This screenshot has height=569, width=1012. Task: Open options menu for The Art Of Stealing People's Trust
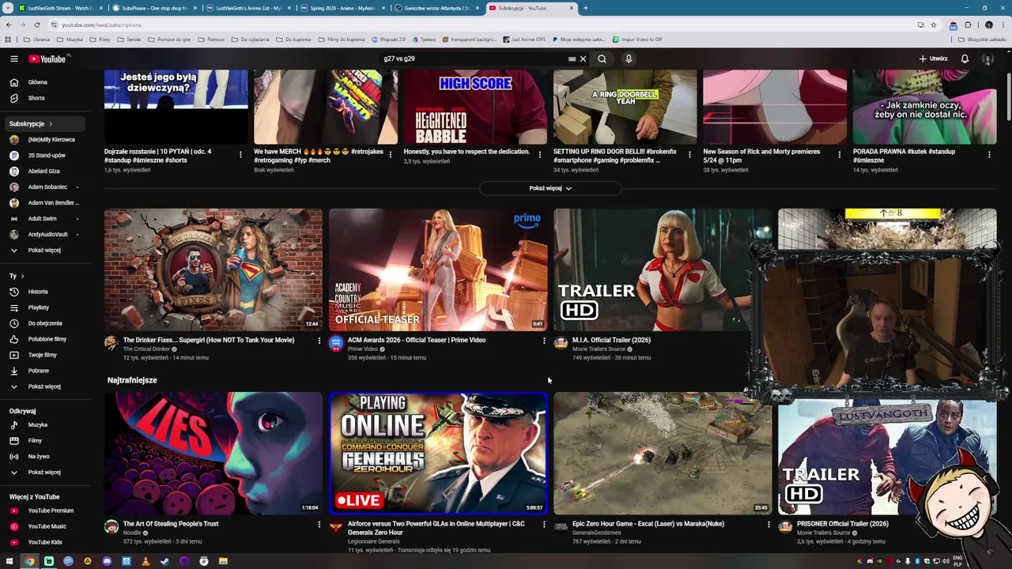tap(319, 524)
